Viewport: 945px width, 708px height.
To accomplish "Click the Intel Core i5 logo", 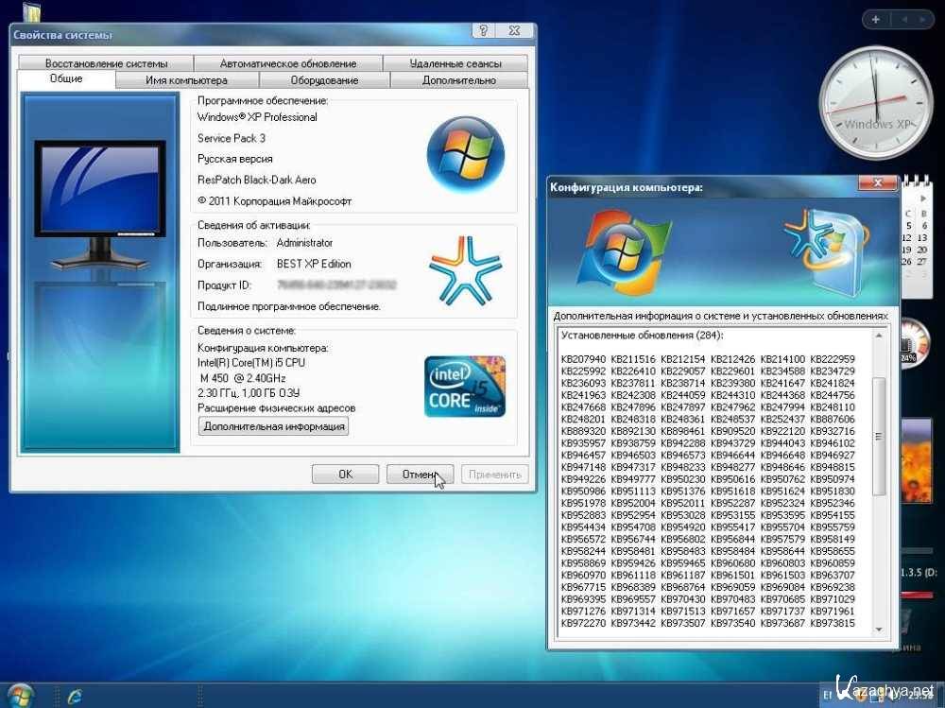I will tap(465, 387).
